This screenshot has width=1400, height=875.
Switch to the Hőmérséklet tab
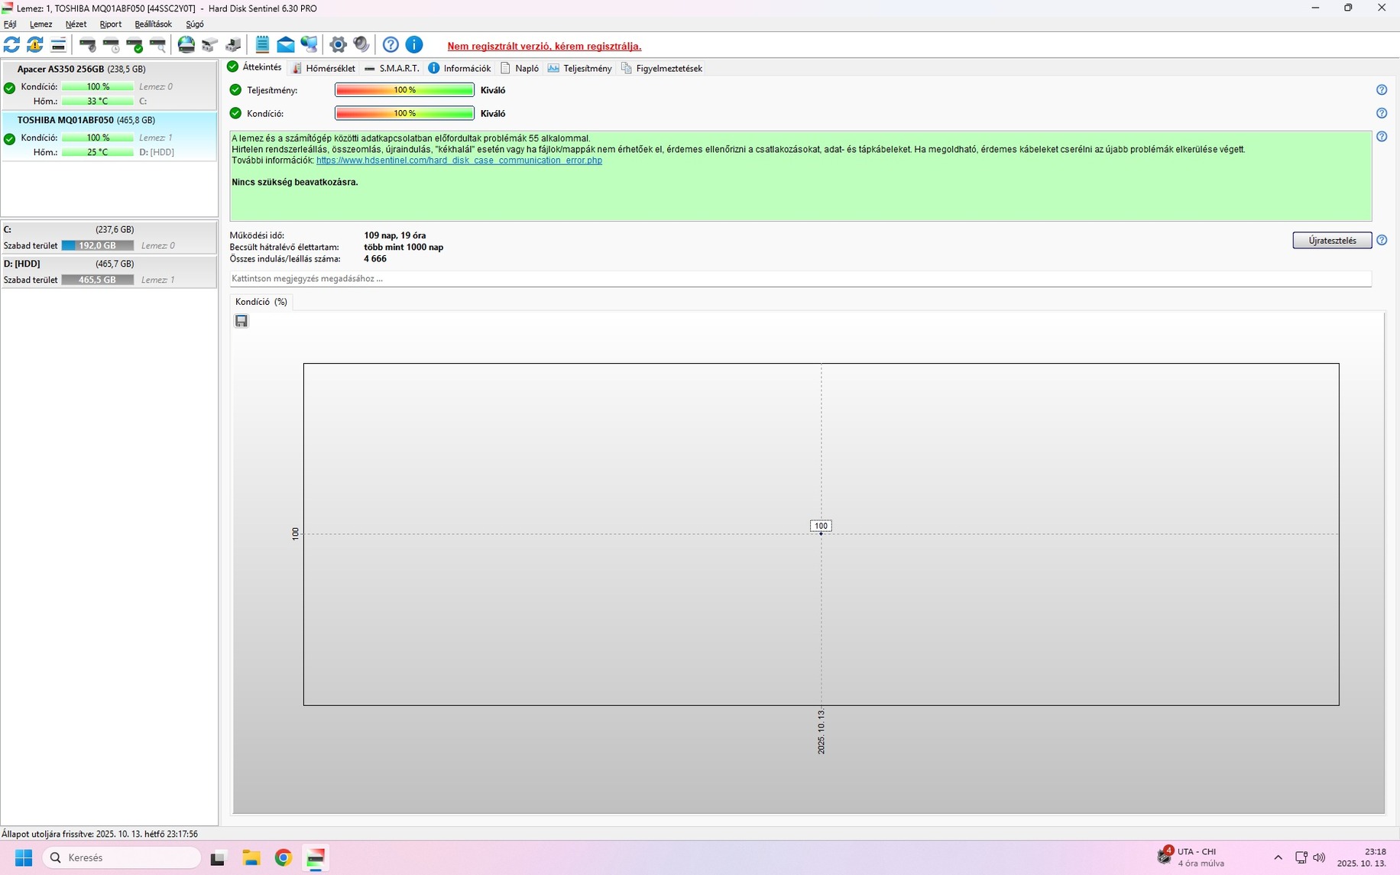click(323, 68)
